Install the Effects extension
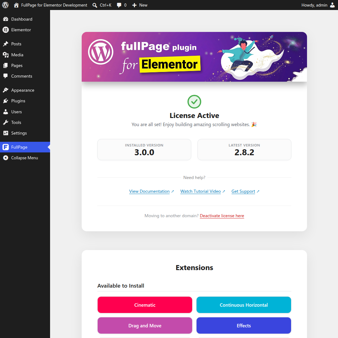The image size is (338, 338). click(243, 325)
